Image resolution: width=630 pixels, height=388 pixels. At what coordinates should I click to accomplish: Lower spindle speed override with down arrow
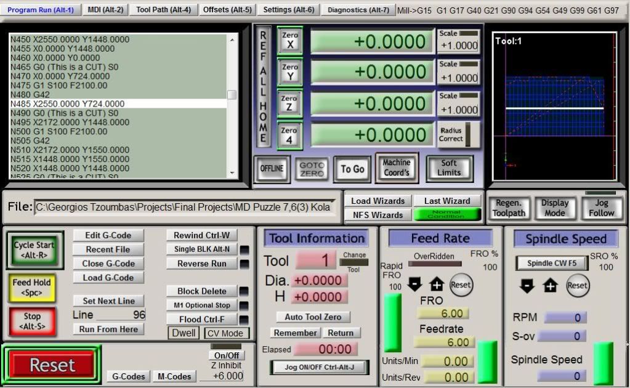pos(528,286)
